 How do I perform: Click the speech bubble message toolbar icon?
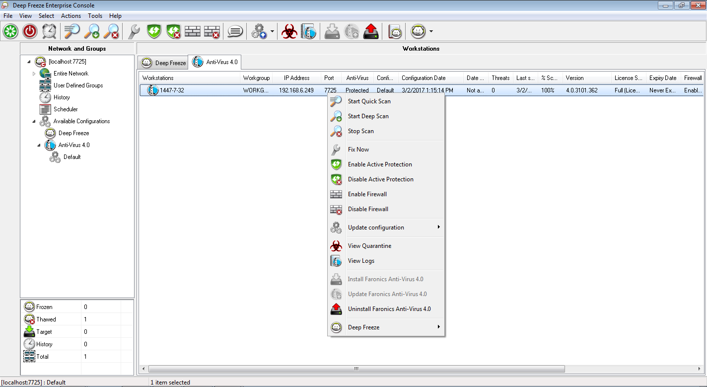[235, 31]
